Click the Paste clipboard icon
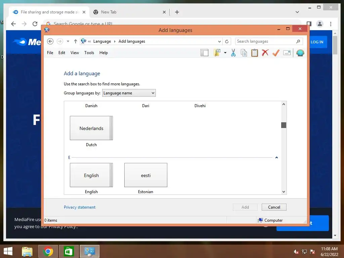Screen dimensions: 344x258 point(255,53)
